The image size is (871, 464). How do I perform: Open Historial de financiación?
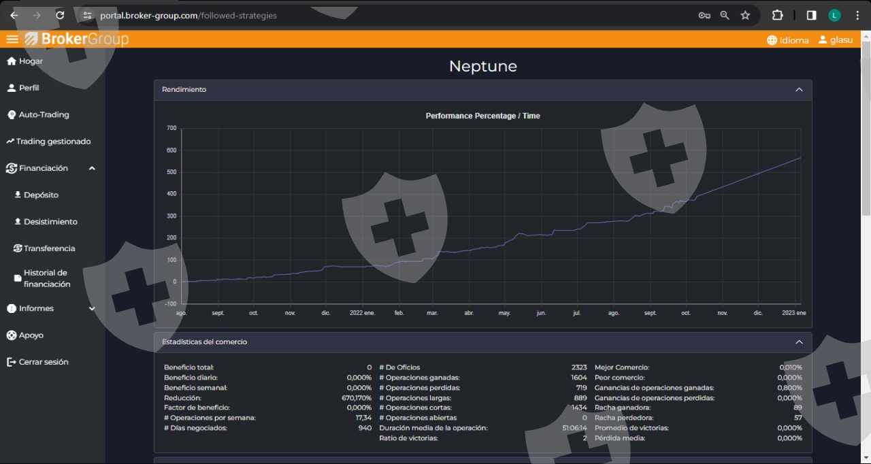46,278
